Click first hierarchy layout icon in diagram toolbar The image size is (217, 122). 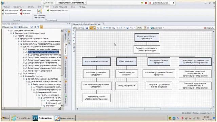click(x=98, y=28)
